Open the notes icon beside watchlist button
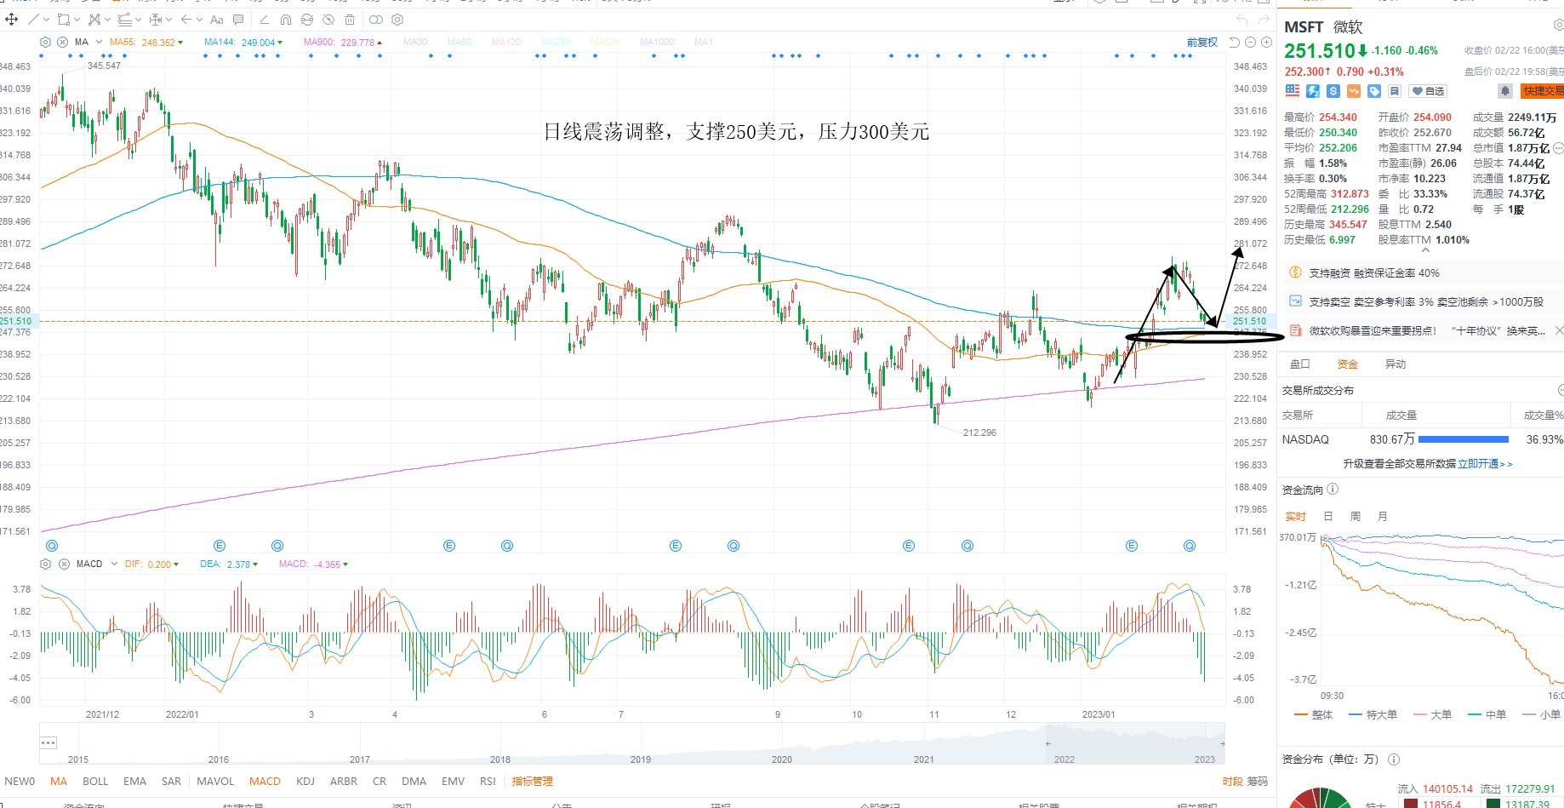1564x808 pixels. tap(1394, 90)
